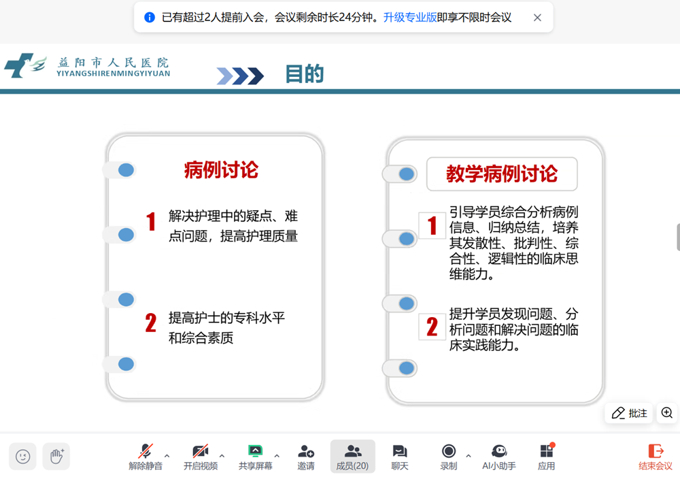680x477 pixels.
Task: Open the 聊天 chat panel
Action: tap(400, 456)
